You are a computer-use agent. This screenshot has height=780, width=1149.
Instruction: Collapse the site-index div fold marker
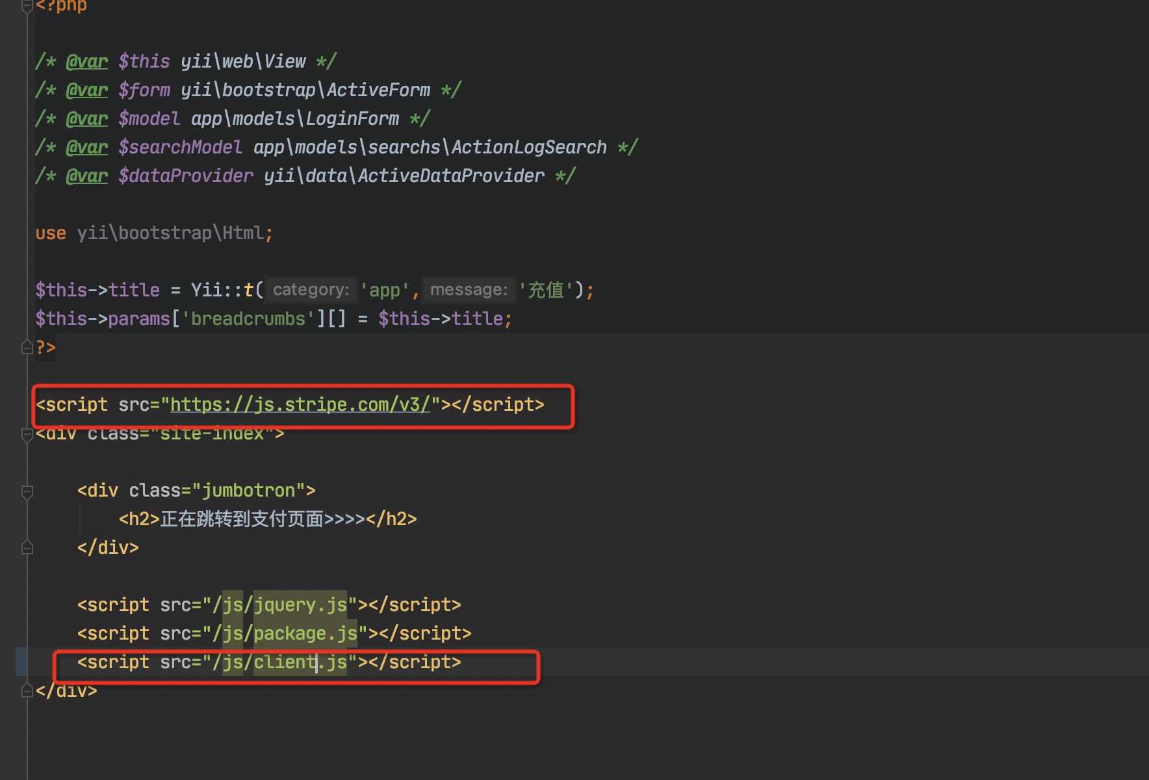pos(26,435)
